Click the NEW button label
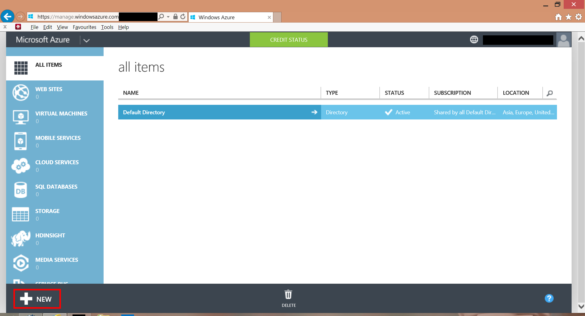Image resolution: width=585 pixels, height=316 pixels. 44,299
